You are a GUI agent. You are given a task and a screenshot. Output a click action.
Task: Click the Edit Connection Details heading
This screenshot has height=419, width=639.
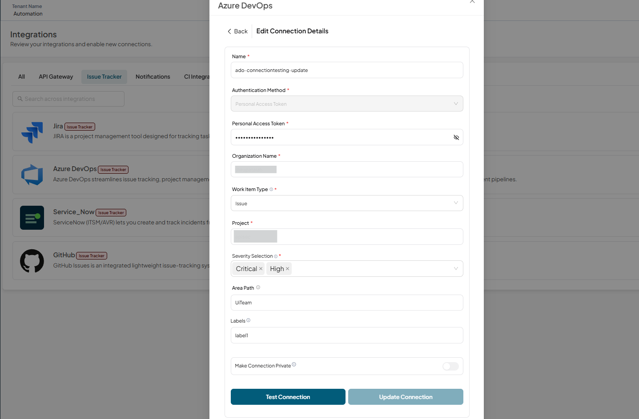pos(292,31)
